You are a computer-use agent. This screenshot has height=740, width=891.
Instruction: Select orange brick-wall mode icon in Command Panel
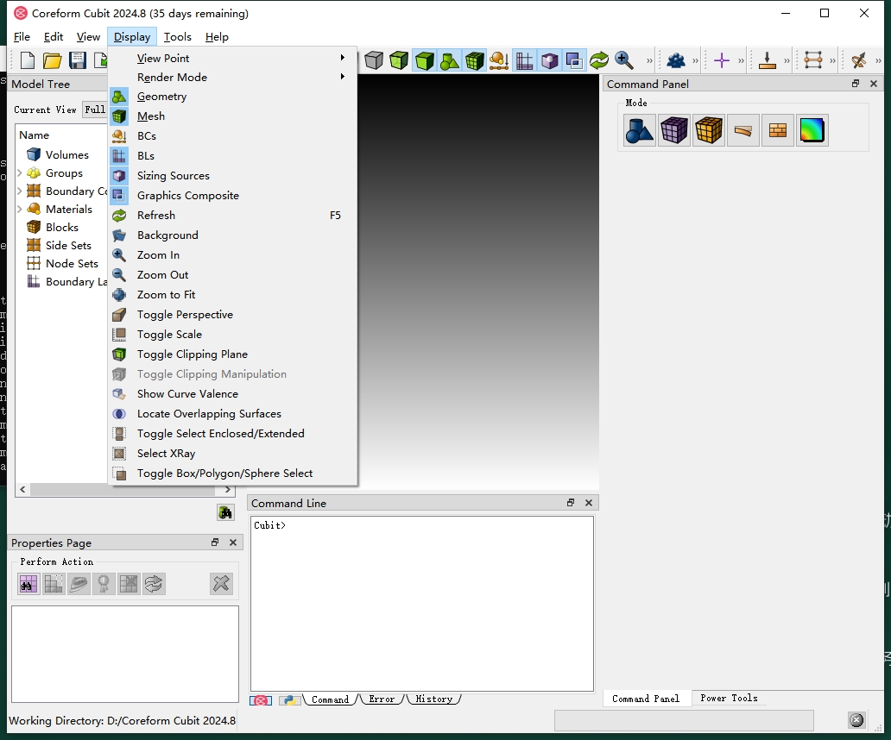pos(778,130)
